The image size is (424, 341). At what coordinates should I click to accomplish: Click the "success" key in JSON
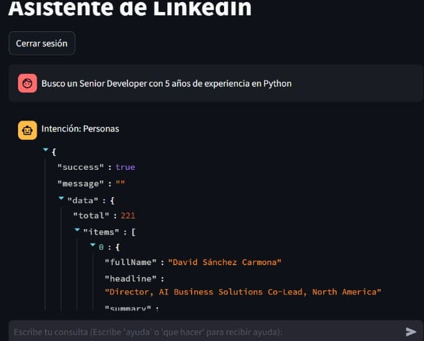(81, 167)
